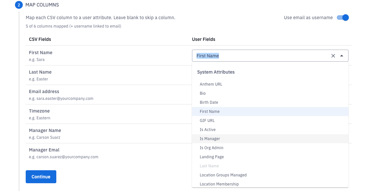369x191 pixels.
Task: Click the Continue button
Action: 41,177
